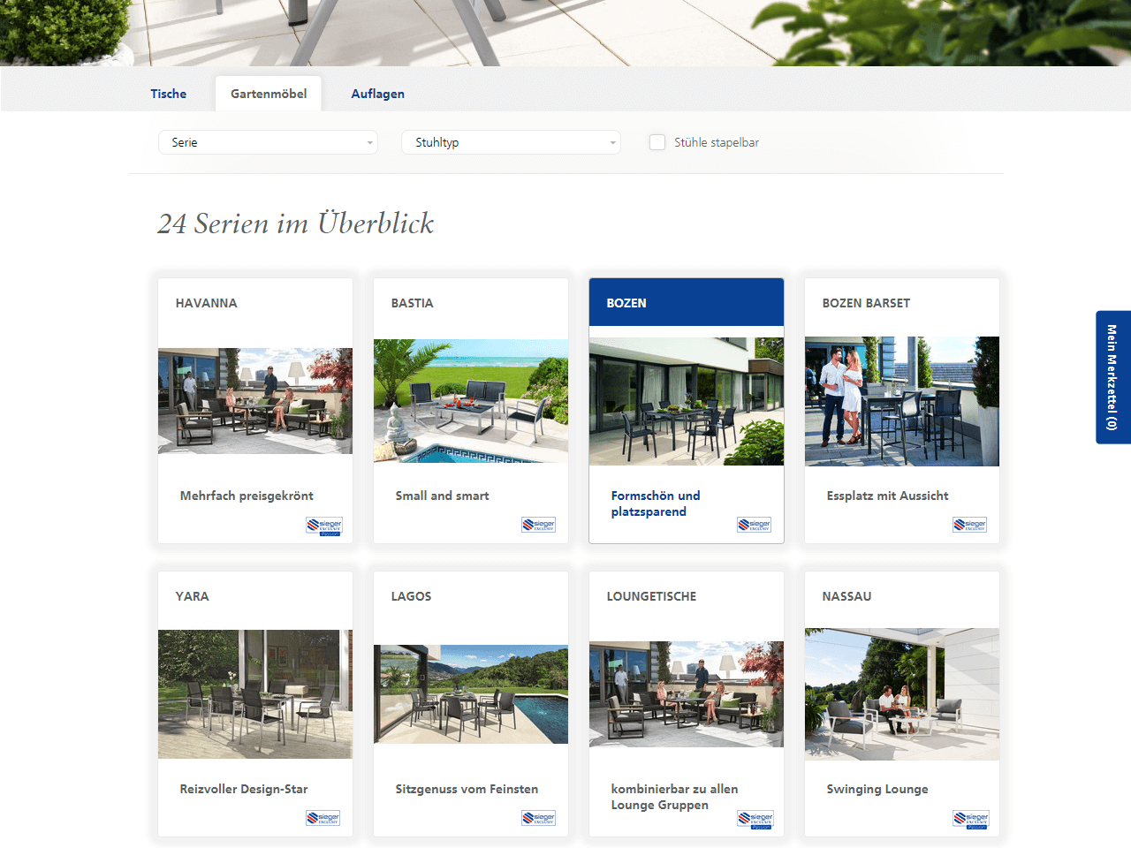Image resolution: width=1131 pixels, height=848 pixels.
Task: Enable the Stühle stapelbar checkbox
Action: click(x=657, y=142)
